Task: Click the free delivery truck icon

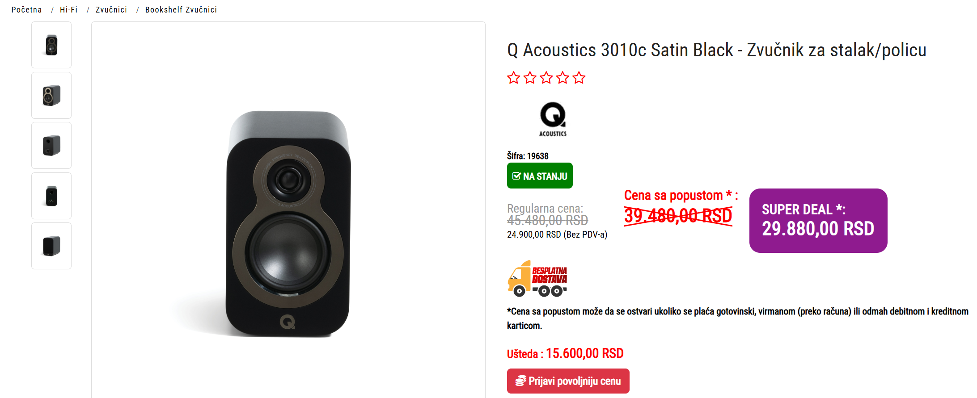Action: (537, 279)
